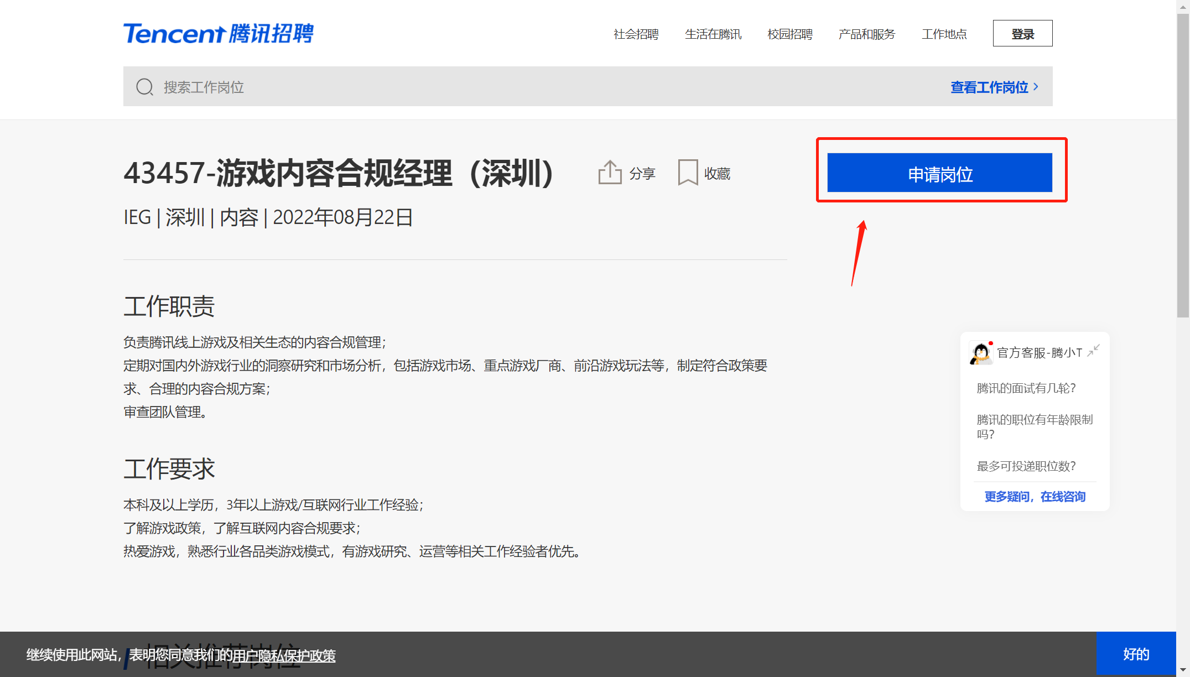The image size is (1190, 677).
Task: Click the 腾小T penguin avatar icon
Action: point(981,353)
